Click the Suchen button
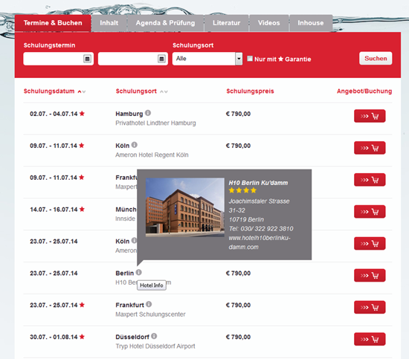Image resolution: width=409 pixels, height=359 pixels. click(x=376, y=59)
